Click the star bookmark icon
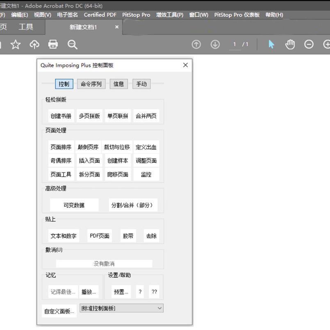 (x=16, y=44)
